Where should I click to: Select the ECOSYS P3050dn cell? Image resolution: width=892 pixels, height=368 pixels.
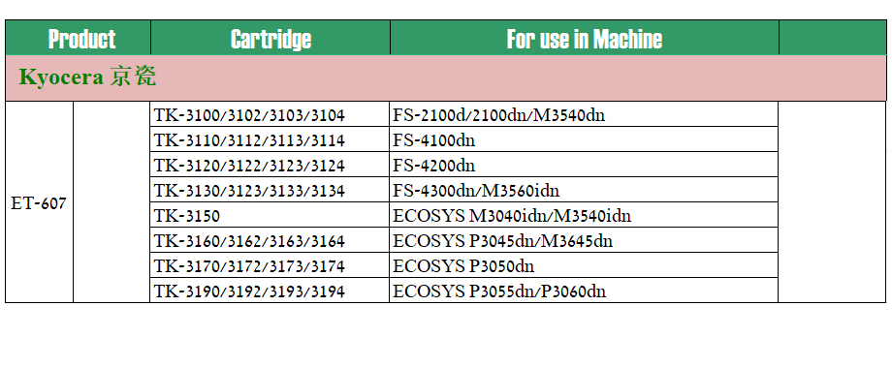coord(584,265)
